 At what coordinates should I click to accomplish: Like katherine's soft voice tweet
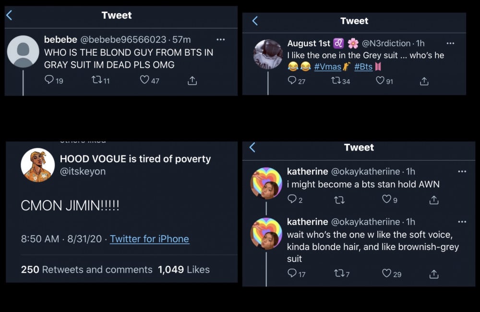click(386, 274)
